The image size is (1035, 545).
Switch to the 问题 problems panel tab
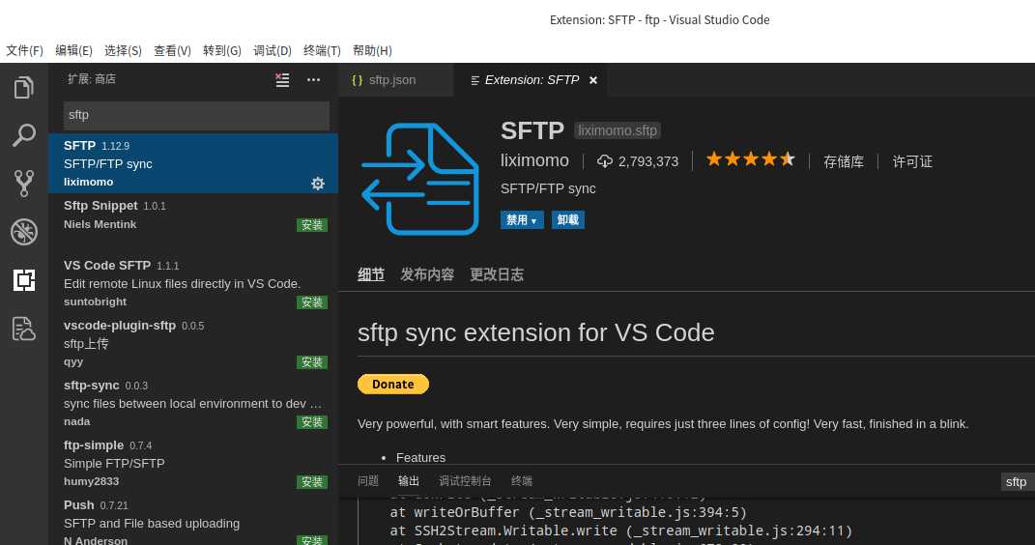(367, 481)
